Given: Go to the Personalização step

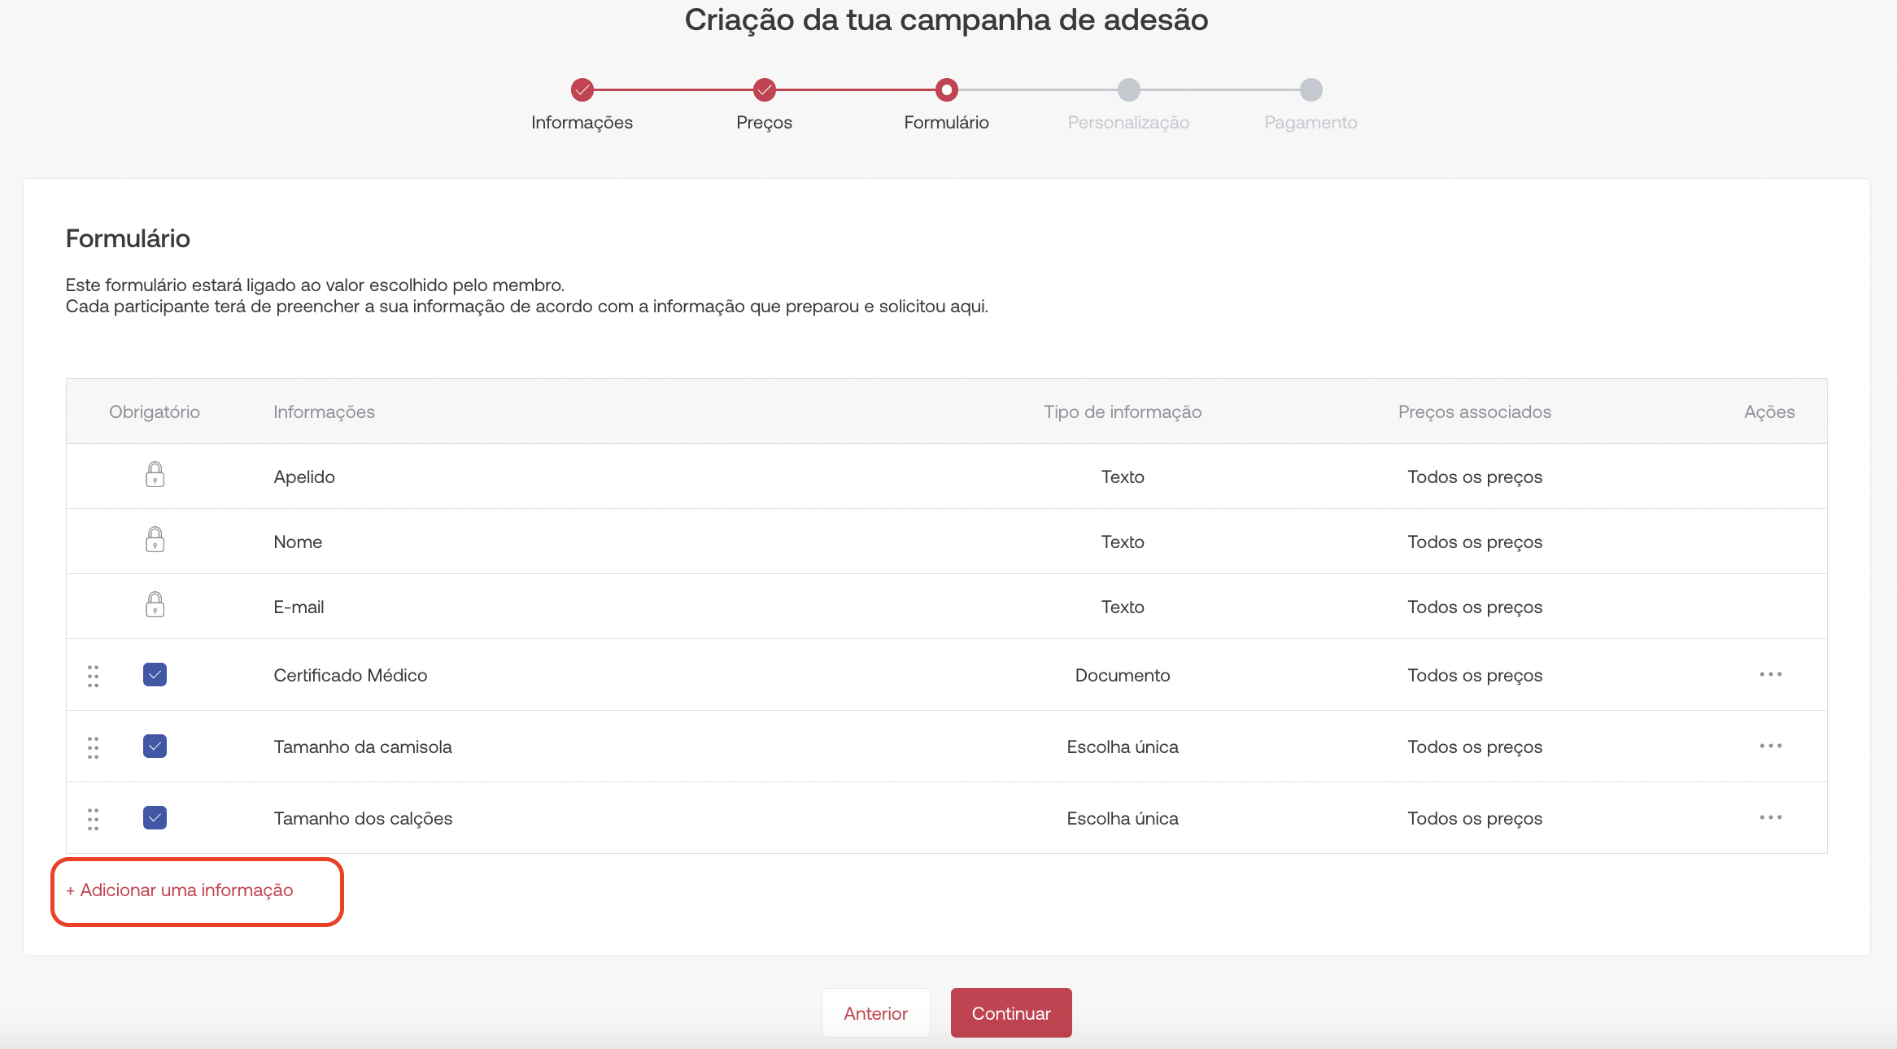Looking at the screenshot, I should coord(1129,89).
